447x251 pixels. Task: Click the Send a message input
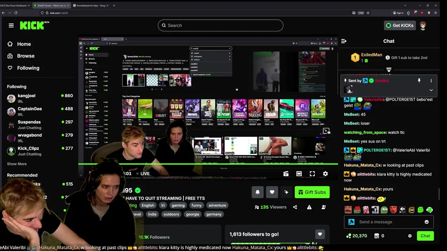389,222
